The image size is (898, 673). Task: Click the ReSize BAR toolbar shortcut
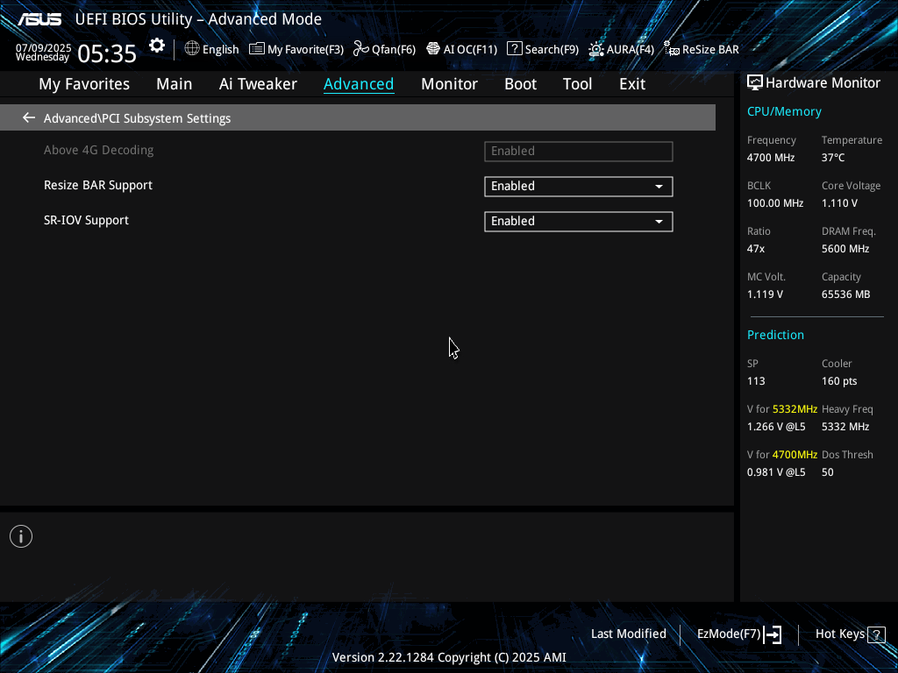[702, 49]
